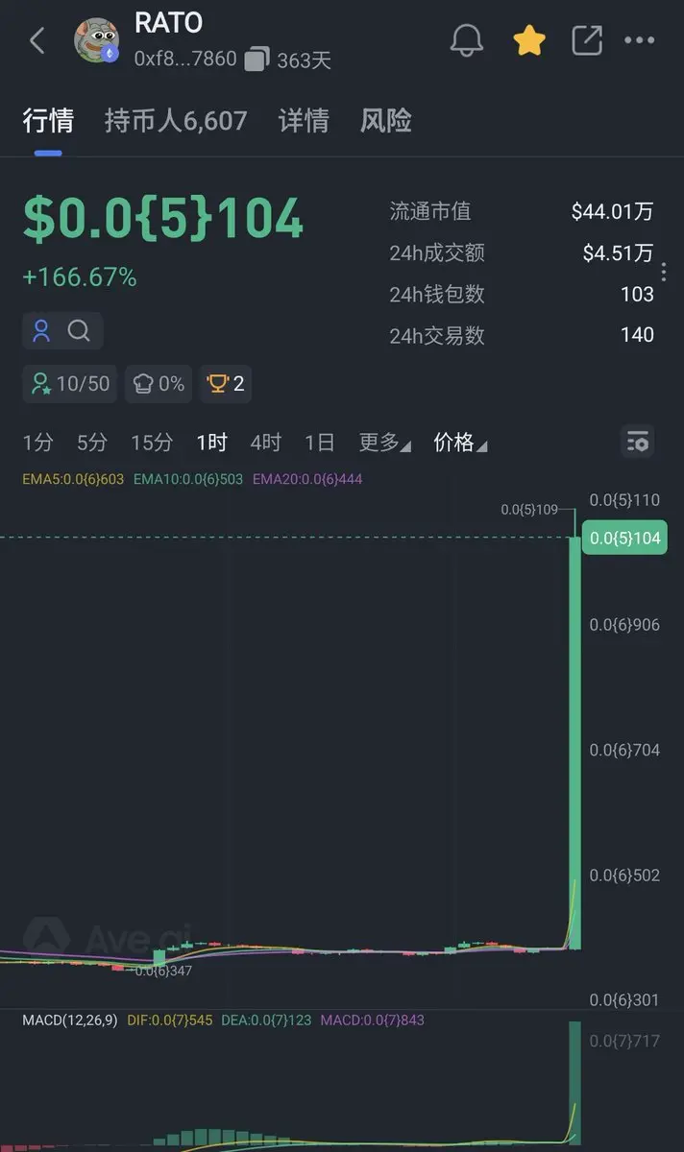Open the share external link icon
Image resolution: width=684 pixels, height=1152 pixels.
[x=586, y=40]
